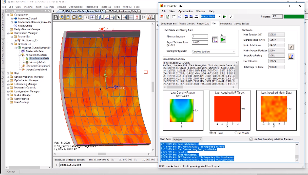
Task: Click the Last Acquired Mesh Data chart thumbnail
Action: (x=276, y=110)
